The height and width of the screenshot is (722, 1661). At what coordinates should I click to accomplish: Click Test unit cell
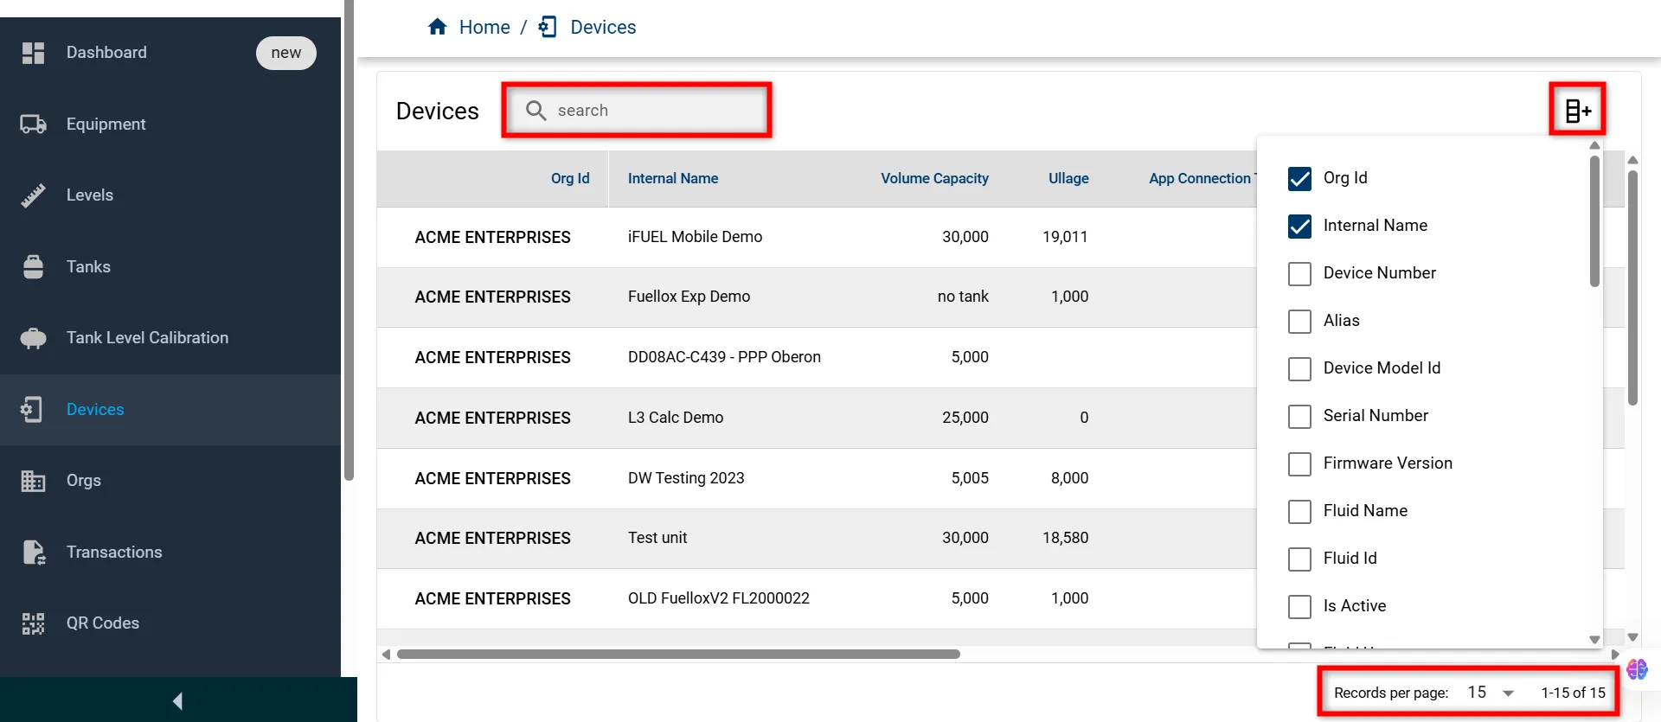pyautogui.click(x=657, y=538)
